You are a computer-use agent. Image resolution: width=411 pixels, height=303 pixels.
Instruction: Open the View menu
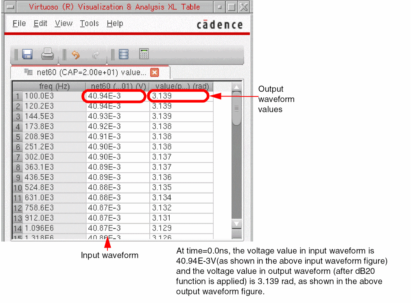click(64, 24)
